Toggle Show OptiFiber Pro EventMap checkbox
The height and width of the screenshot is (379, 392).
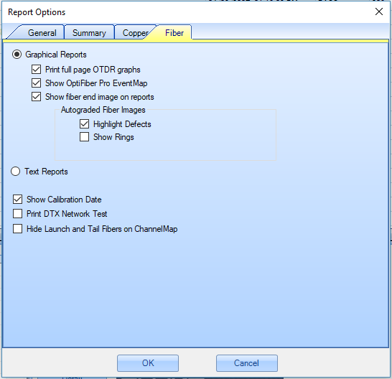36,83
